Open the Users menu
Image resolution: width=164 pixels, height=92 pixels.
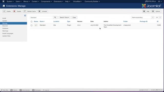(x=18, y=1)
